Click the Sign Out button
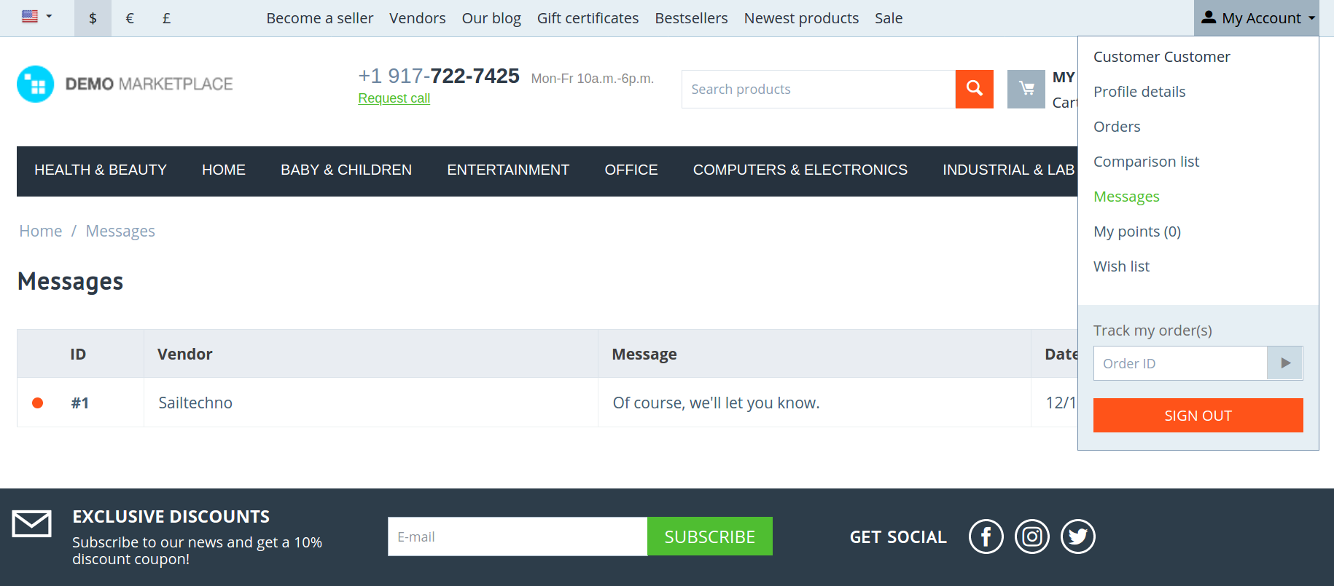 (x=1198, y=416)
